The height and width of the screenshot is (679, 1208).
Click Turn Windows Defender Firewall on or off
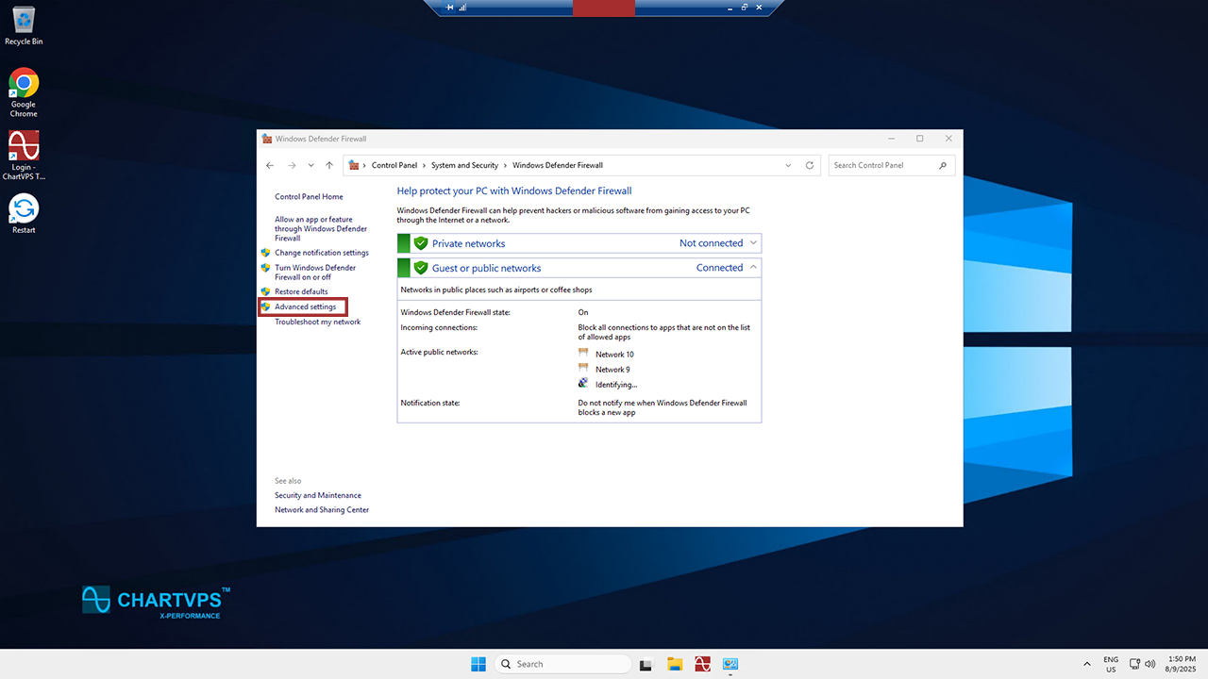point(315,273)
